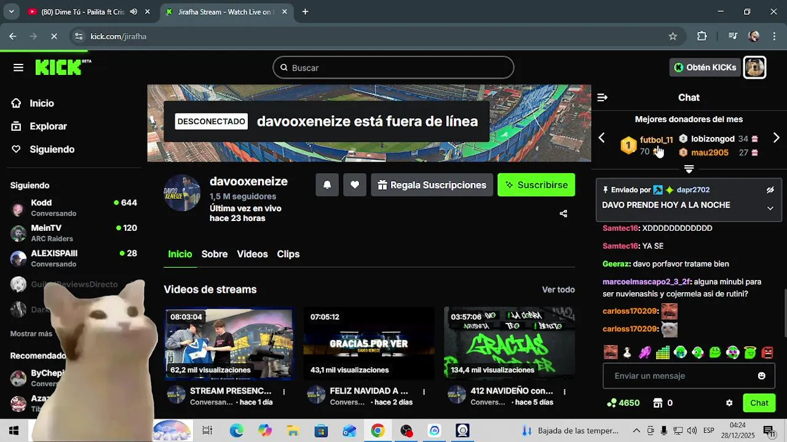Open ALEXISPAIII channel in following list

74,258
